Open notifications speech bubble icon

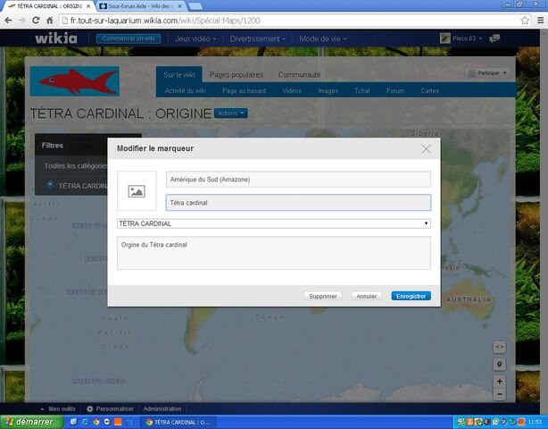494,38
